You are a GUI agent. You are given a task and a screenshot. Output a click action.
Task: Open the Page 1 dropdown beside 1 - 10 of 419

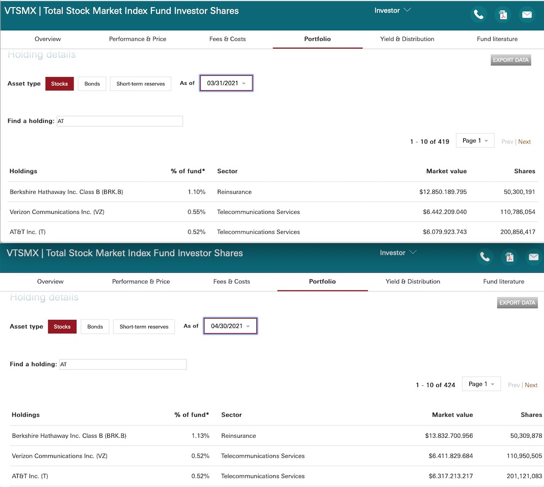(475, 141)
